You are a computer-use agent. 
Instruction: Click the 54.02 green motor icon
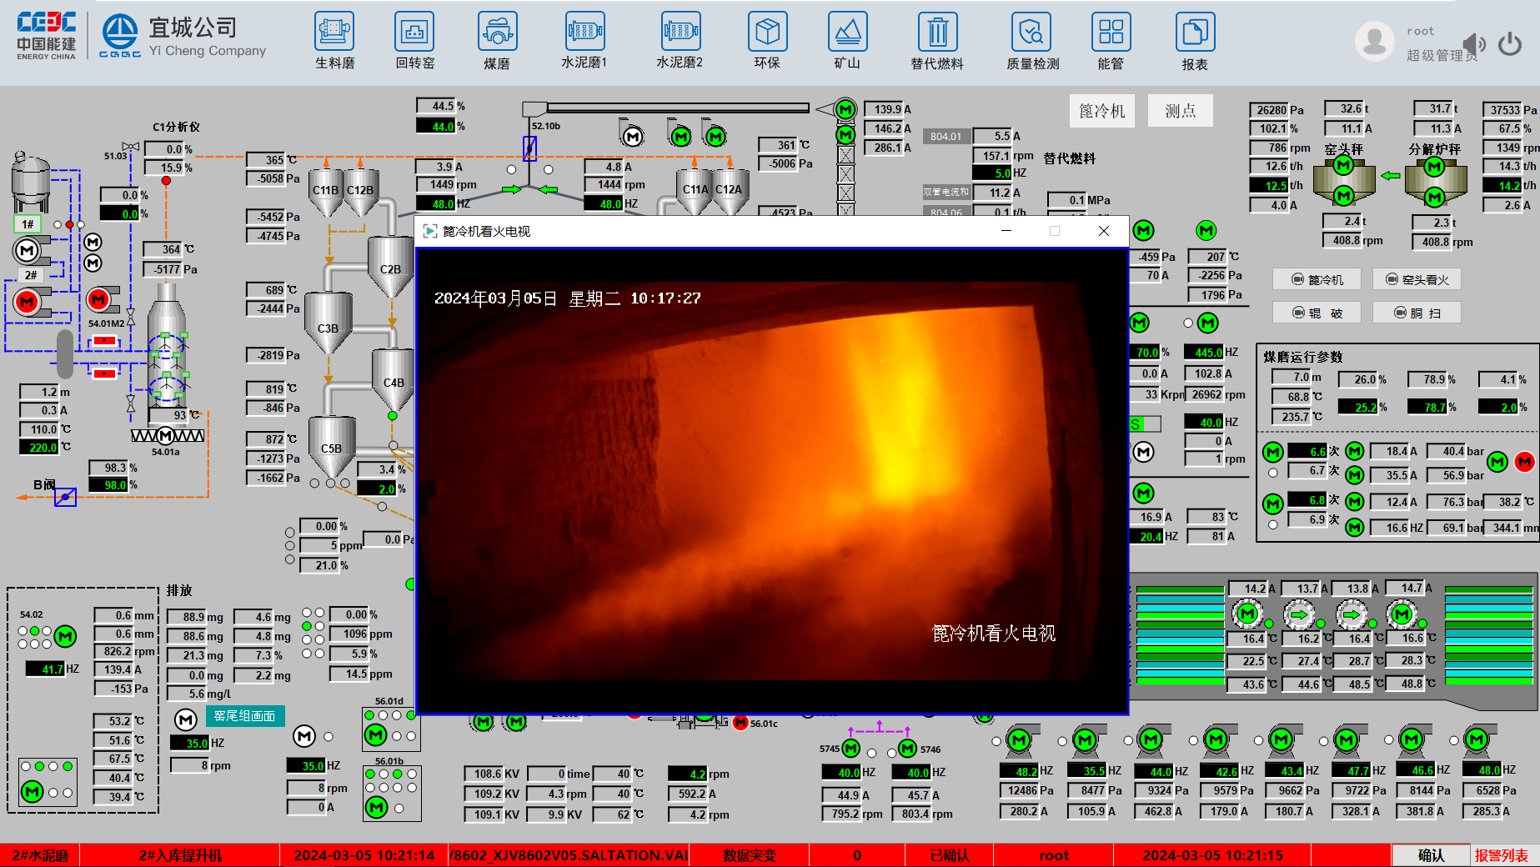[65, 637]
